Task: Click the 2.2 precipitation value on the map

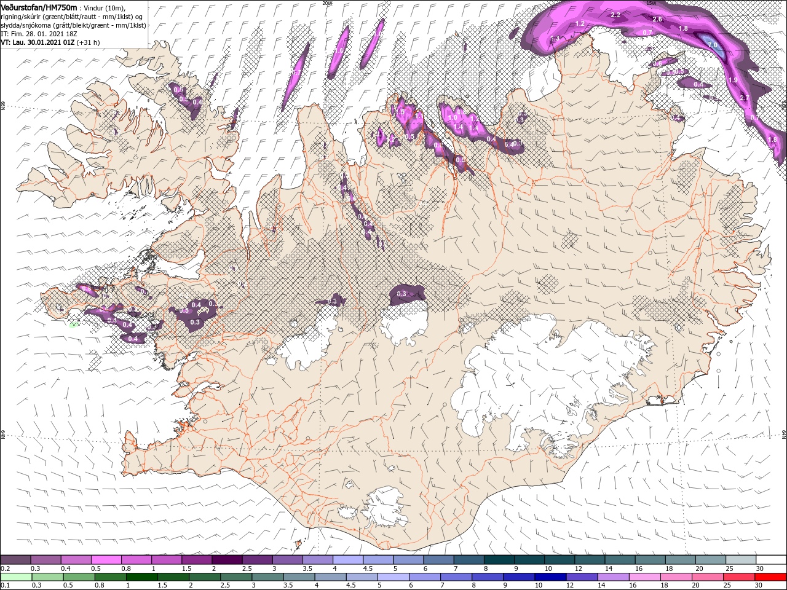Action: click(x=616, y=14)
